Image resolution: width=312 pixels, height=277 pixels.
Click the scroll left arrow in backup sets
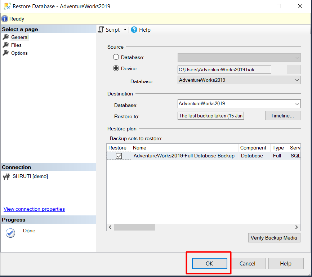click(x=110, y=227)
